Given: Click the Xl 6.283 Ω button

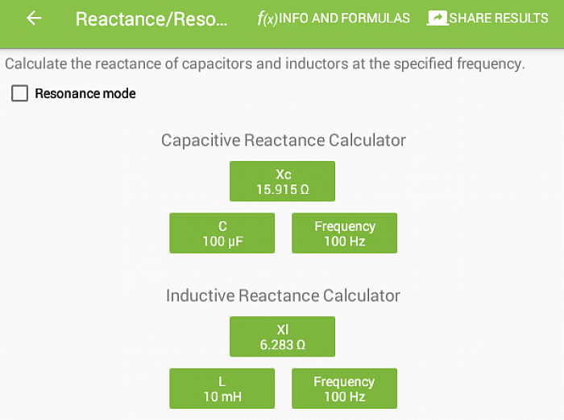Looking at the screenshot, I should click(x=282, y=336).
